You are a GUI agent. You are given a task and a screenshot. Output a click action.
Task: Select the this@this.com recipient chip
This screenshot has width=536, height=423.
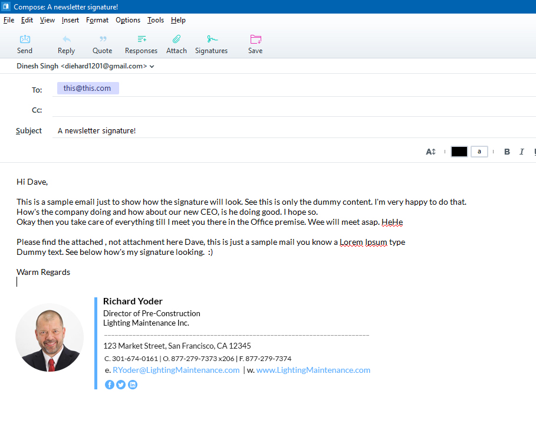pyautogui.click(x=88, y=88)
